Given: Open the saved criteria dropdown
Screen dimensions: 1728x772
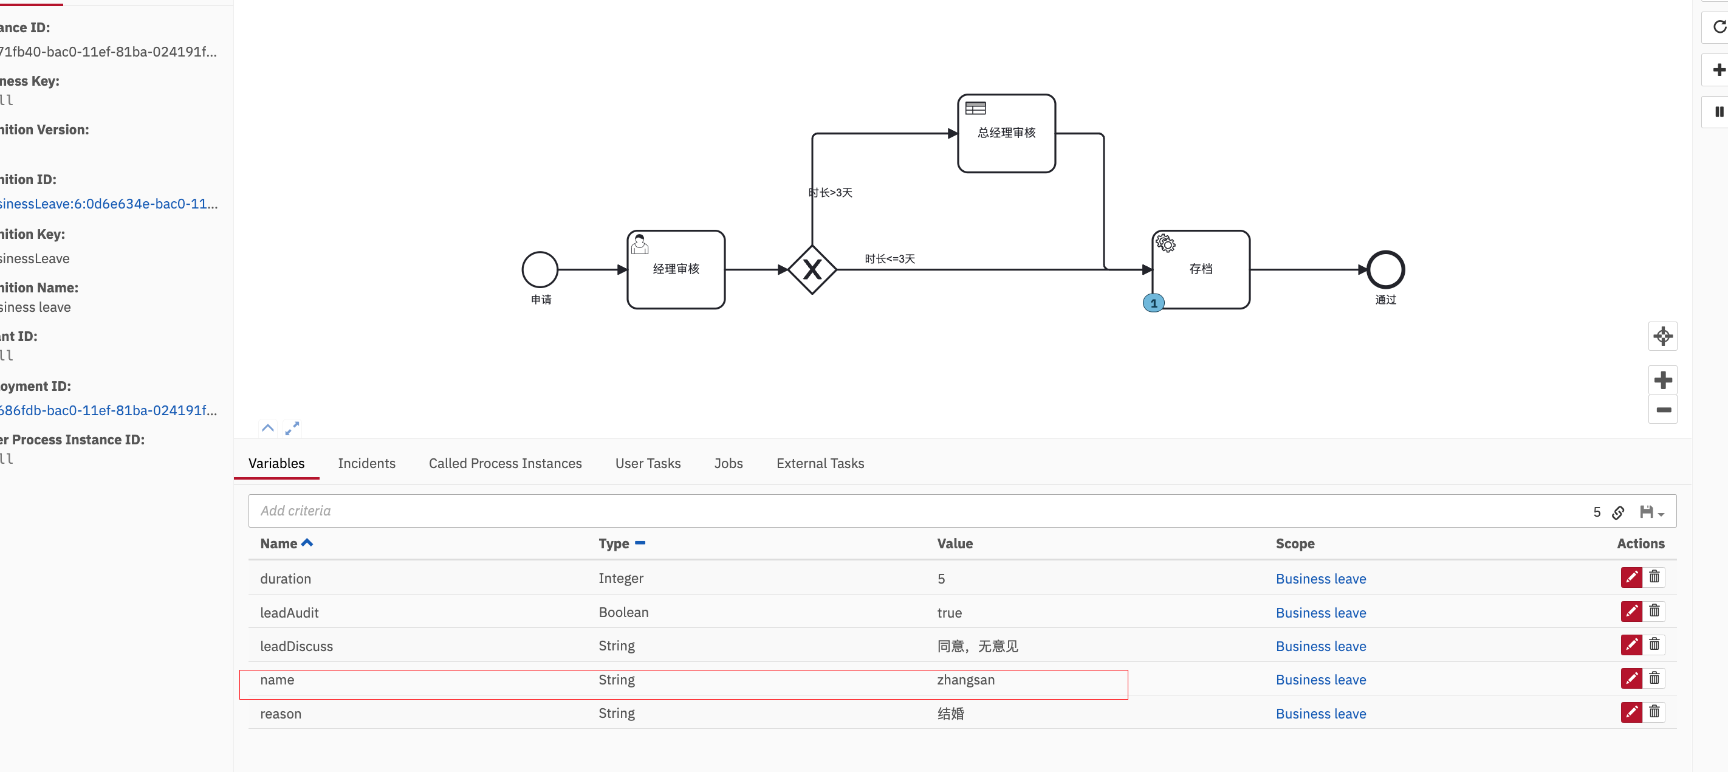Looking at the screenshot, I should pyautogui.click(x=1651, y=512).
